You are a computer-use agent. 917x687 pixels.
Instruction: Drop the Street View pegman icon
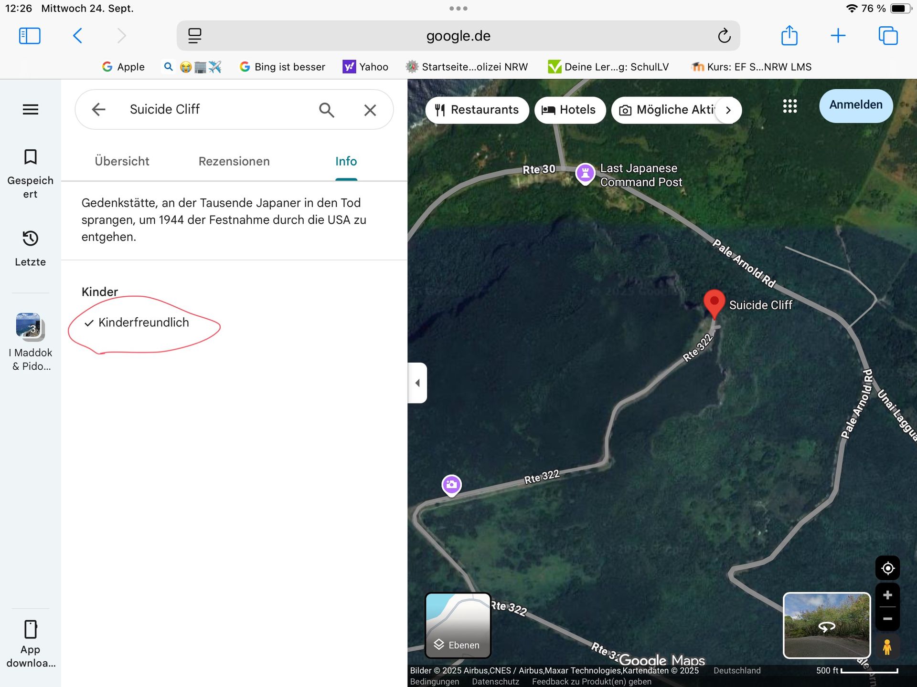click(x=887, y=647)
